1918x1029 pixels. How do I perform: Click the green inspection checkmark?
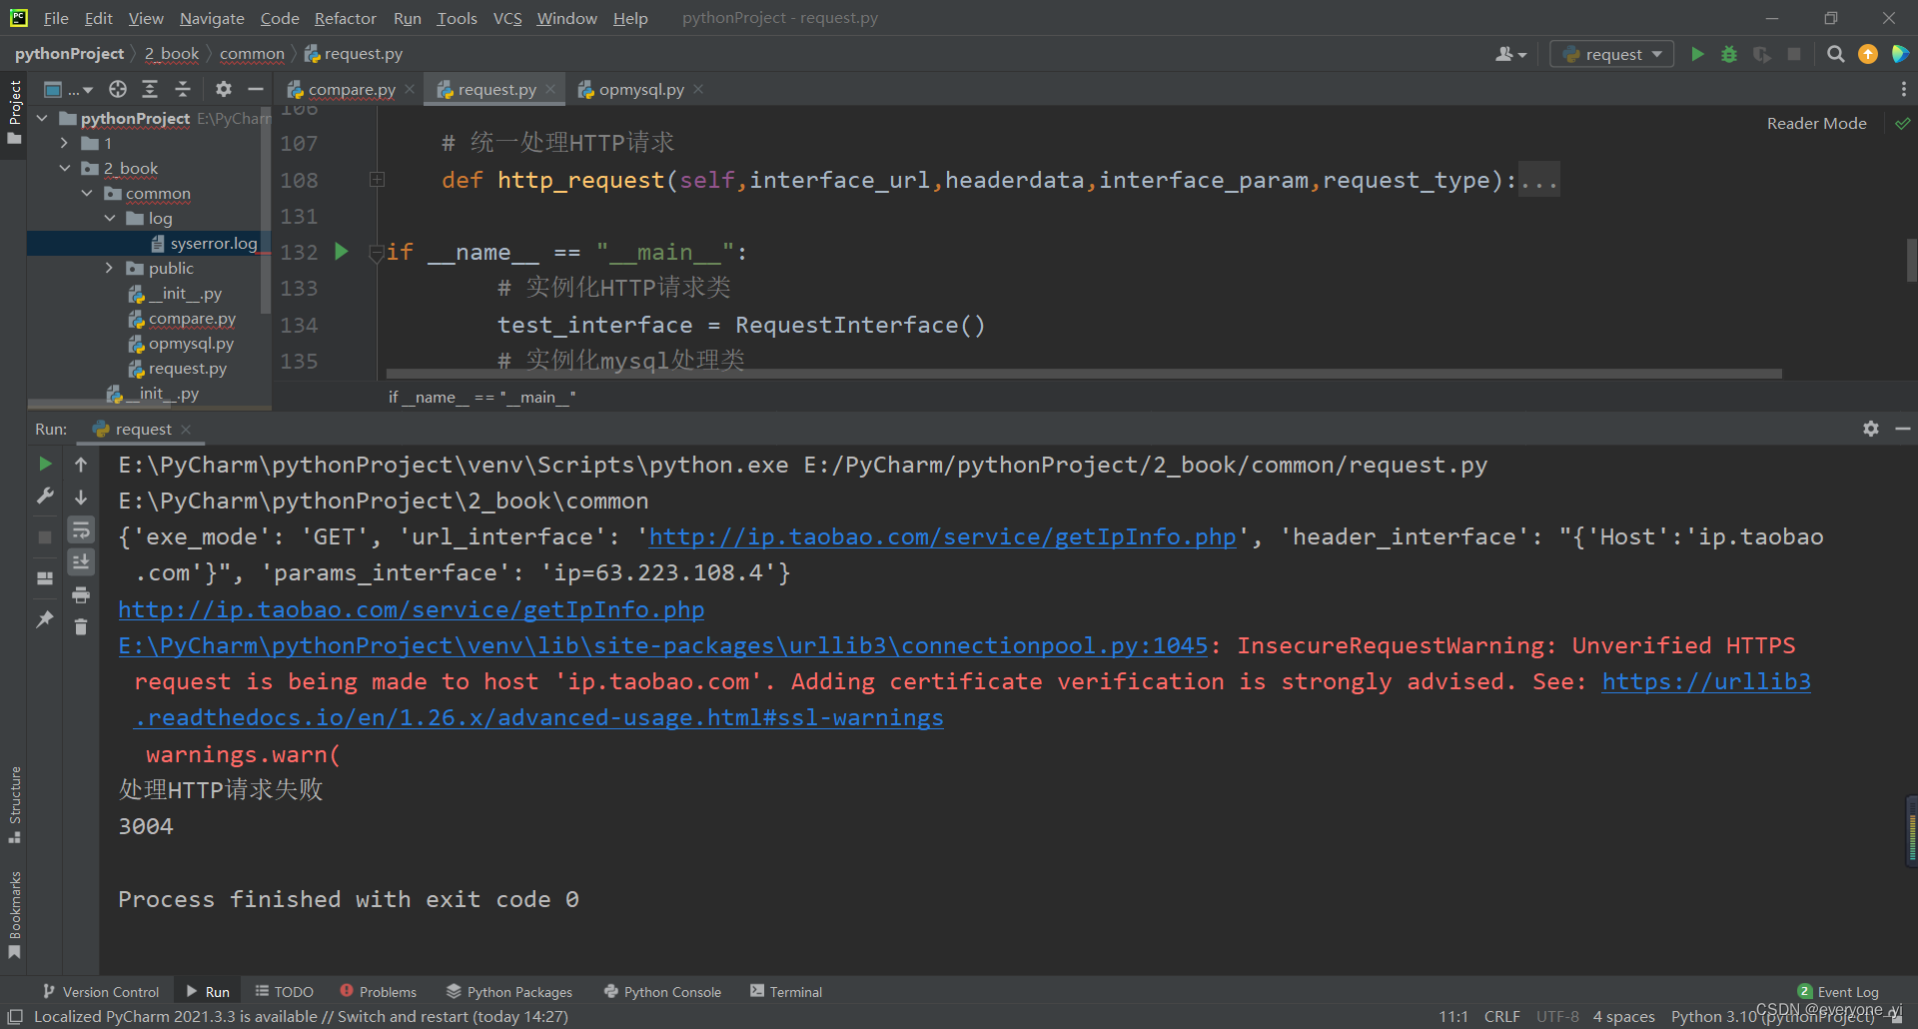click(1902, 123)
